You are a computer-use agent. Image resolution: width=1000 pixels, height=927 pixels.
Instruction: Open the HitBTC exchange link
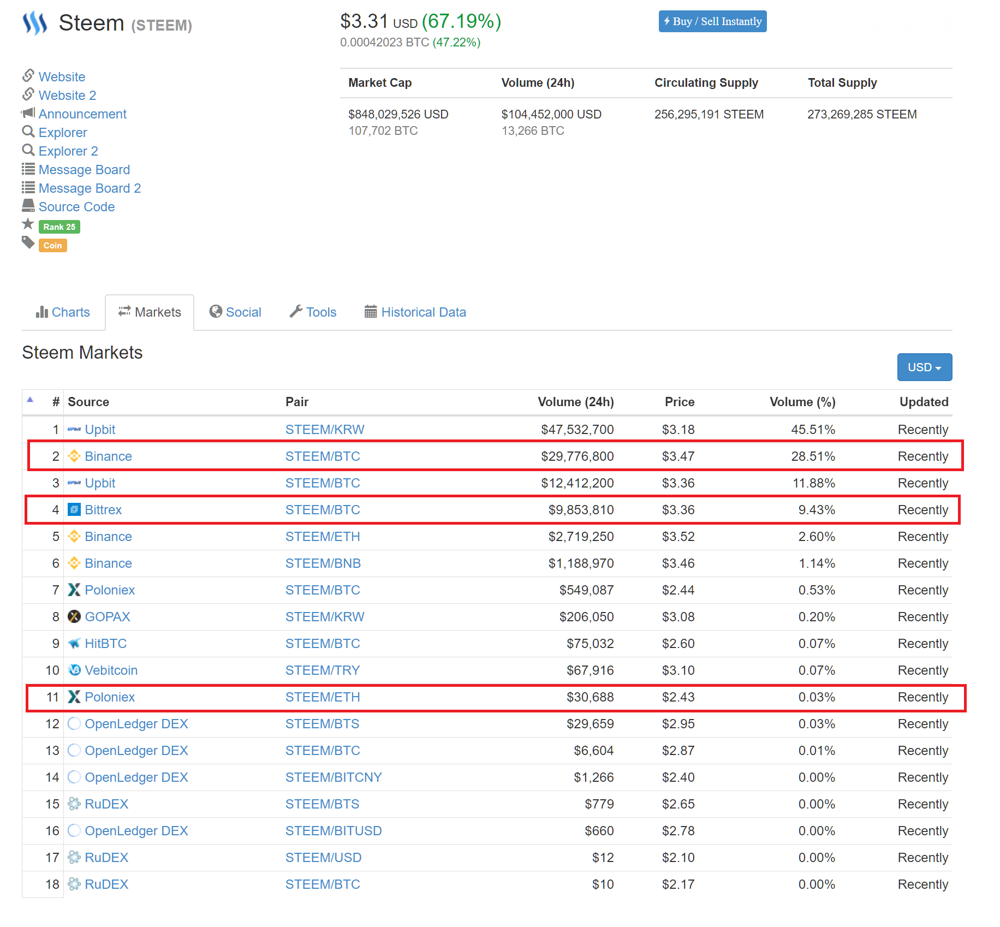point(106,644)
